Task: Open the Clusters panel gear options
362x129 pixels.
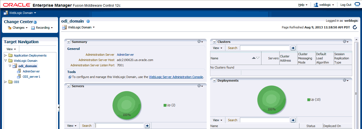Action: (x=346, y=42)
